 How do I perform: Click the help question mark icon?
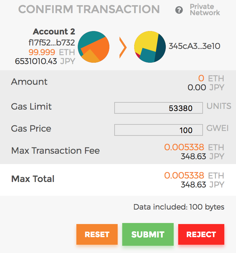pyautogui.click(x=179, y=10)
